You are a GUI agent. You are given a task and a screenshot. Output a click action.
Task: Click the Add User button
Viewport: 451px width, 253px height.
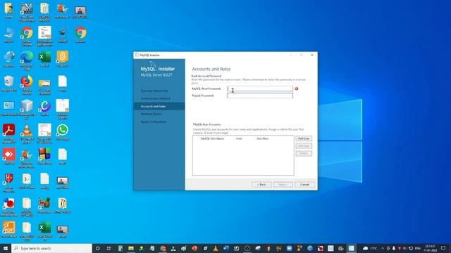point(304,138)
